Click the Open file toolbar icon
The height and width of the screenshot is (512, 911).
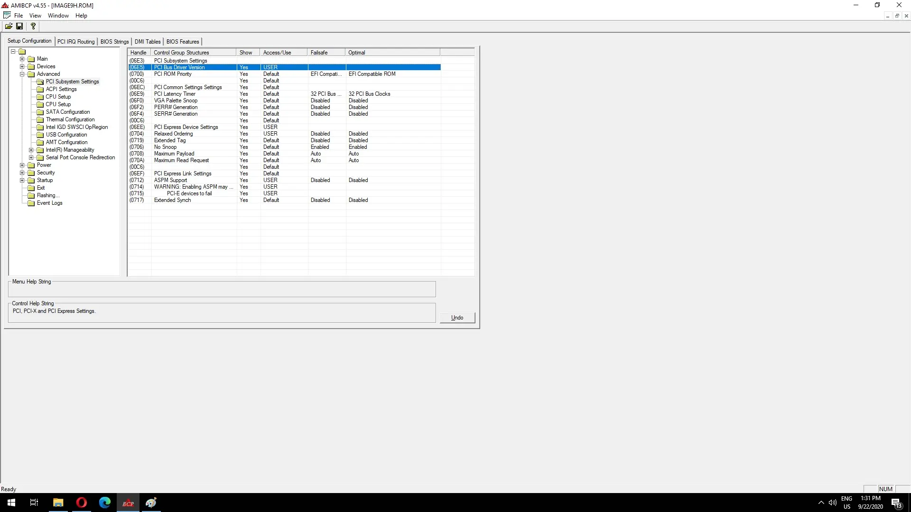pyautogui.click(x=9, y=26)
